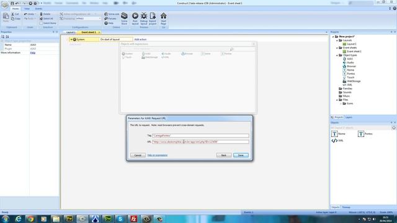
Task: Select the WebStorage object type in tree
Action: pyautogui.click(x=352, y=81)
